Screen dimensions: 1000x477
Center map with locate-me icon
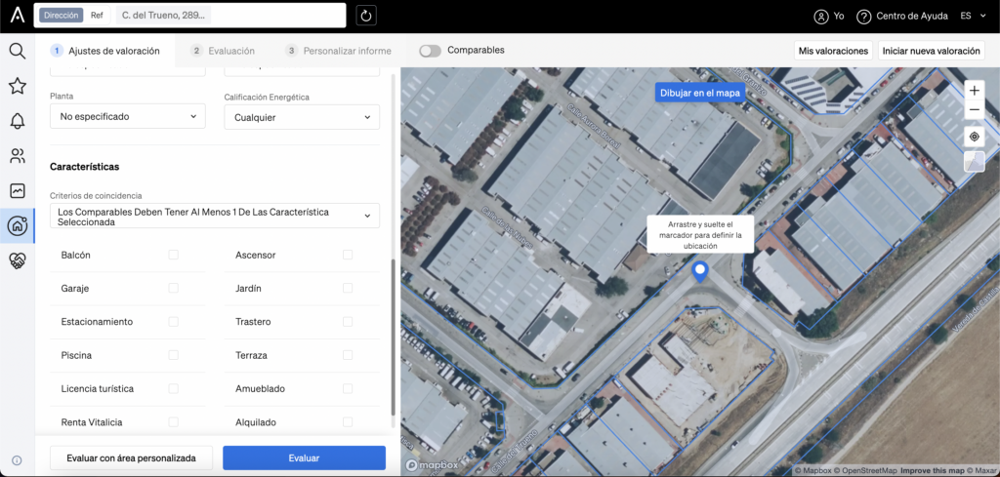pos(974,137)
